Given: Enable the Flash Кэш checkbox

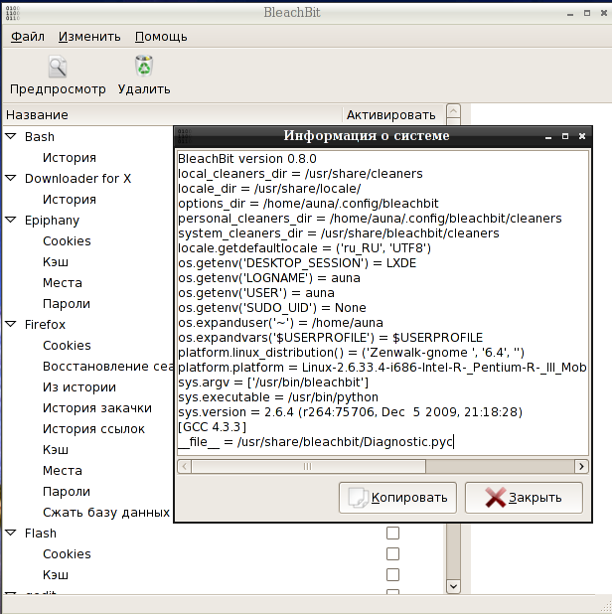Looking at the screenshot, I should tap(392, 575).
